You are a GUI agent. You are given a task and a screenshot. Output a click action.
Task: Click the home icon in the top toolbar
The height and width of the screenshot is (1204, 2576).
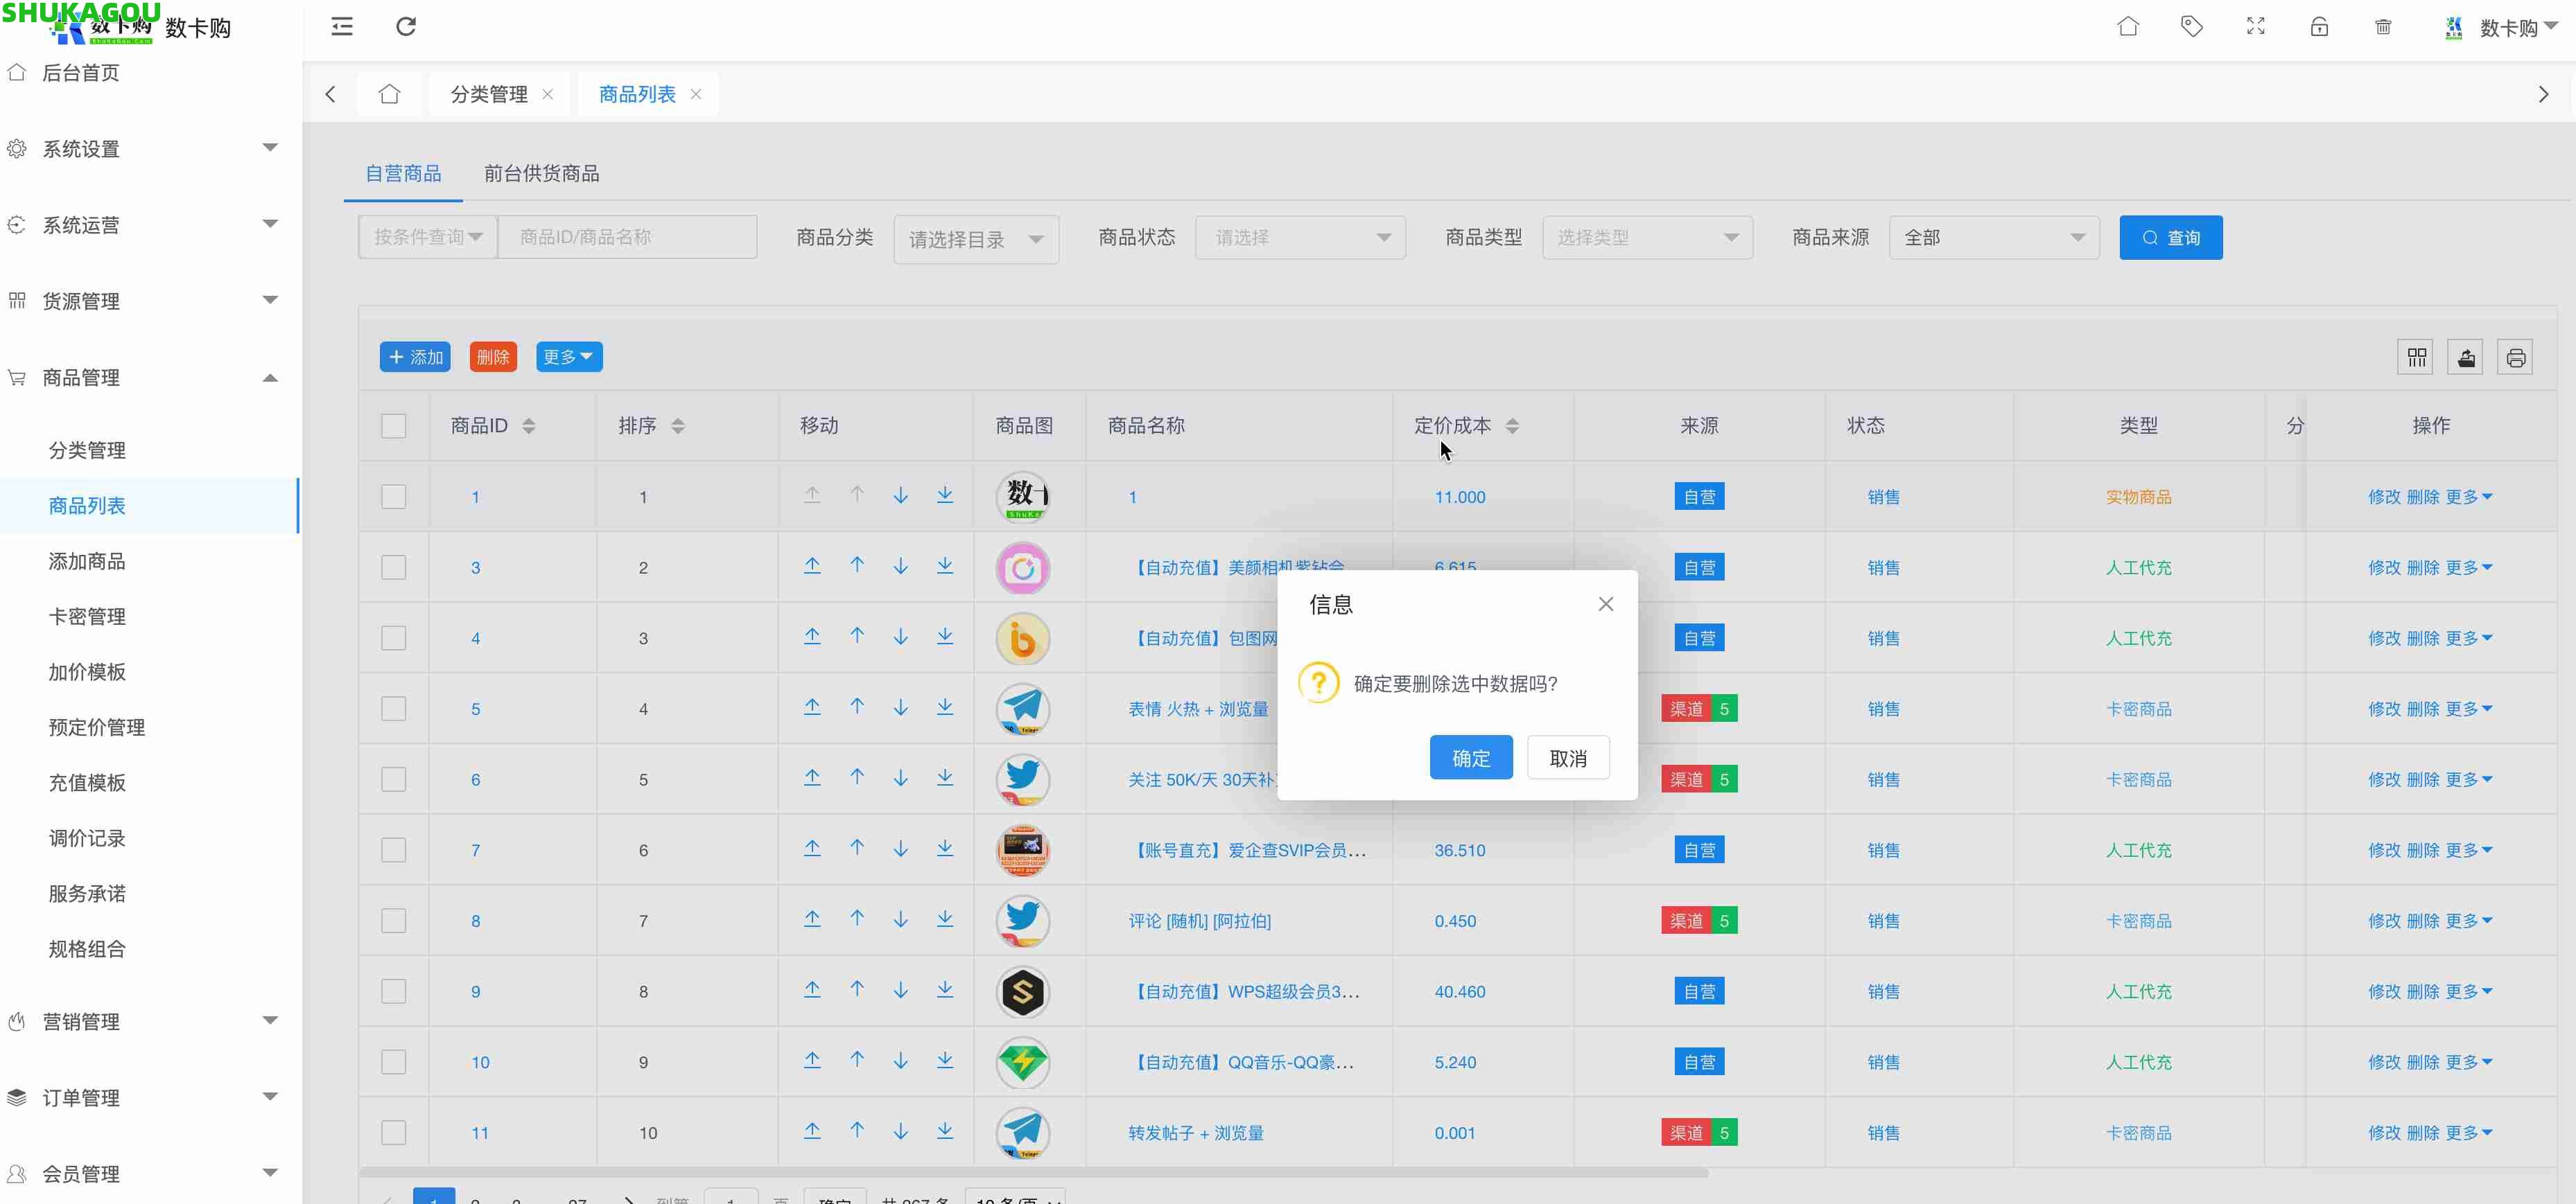tap(2128, 27)
